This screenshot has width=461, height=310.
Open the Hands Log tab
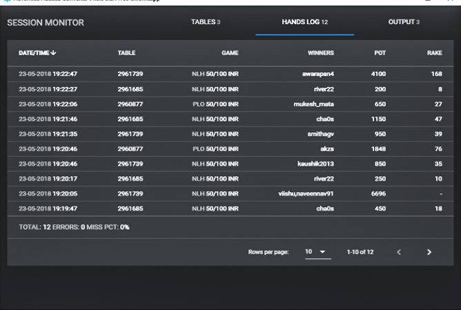pyautogui.click(x=304, y=22)
